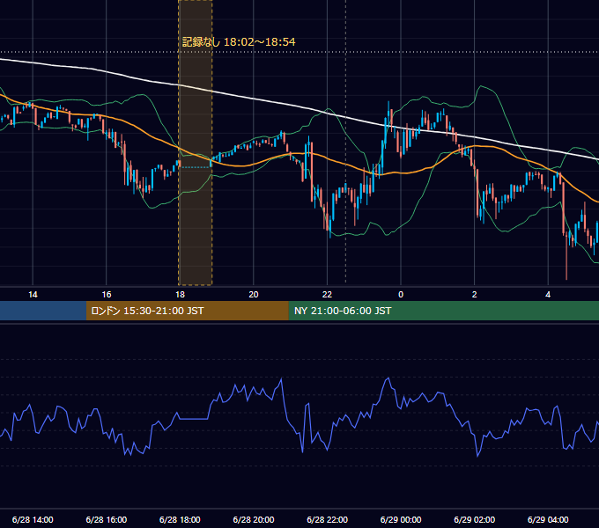Click the '6/28 22:00' date label
Viewport: 599px width, 528px height.
click(x=328, y=519)
